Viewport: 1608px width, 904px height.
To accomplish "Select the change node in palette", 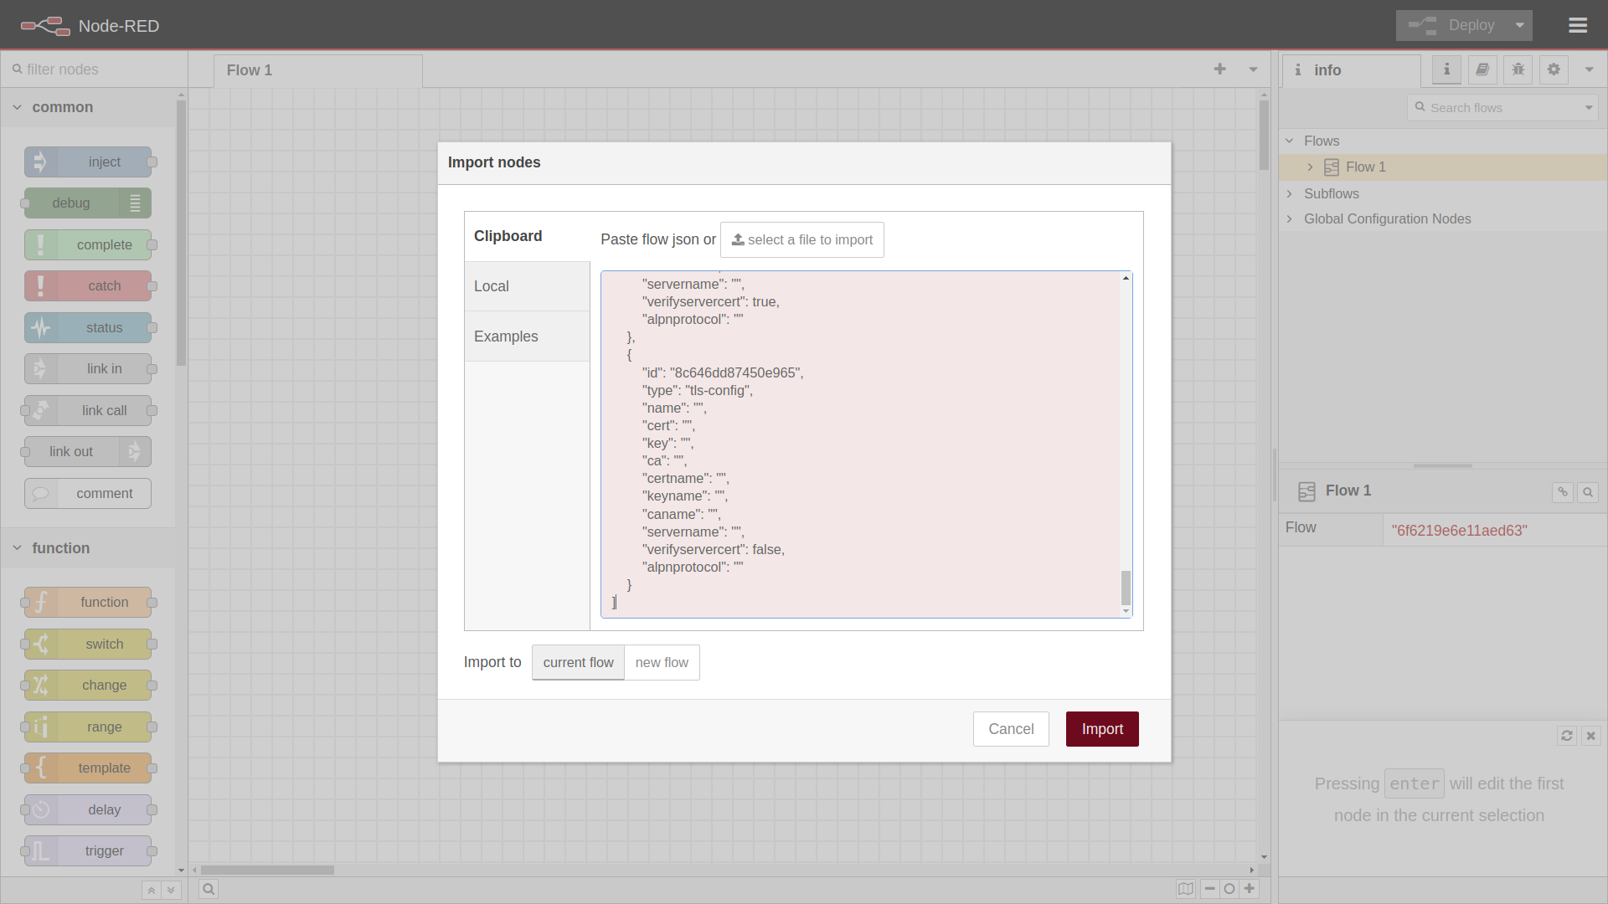I will 88,686.
